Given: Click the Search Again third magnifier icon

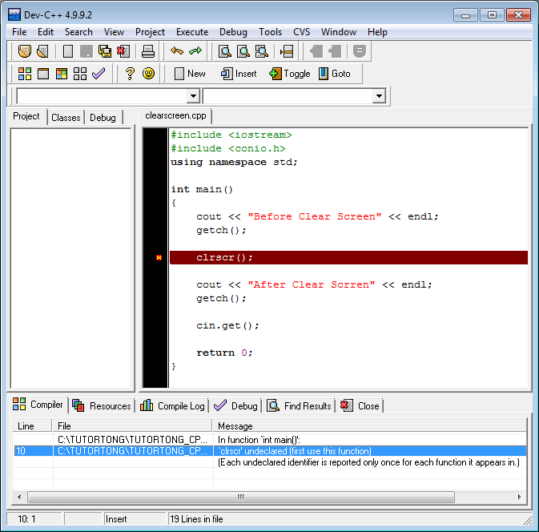Looking at the screenshot, I should pyautogui.click(x=262, y=51).
